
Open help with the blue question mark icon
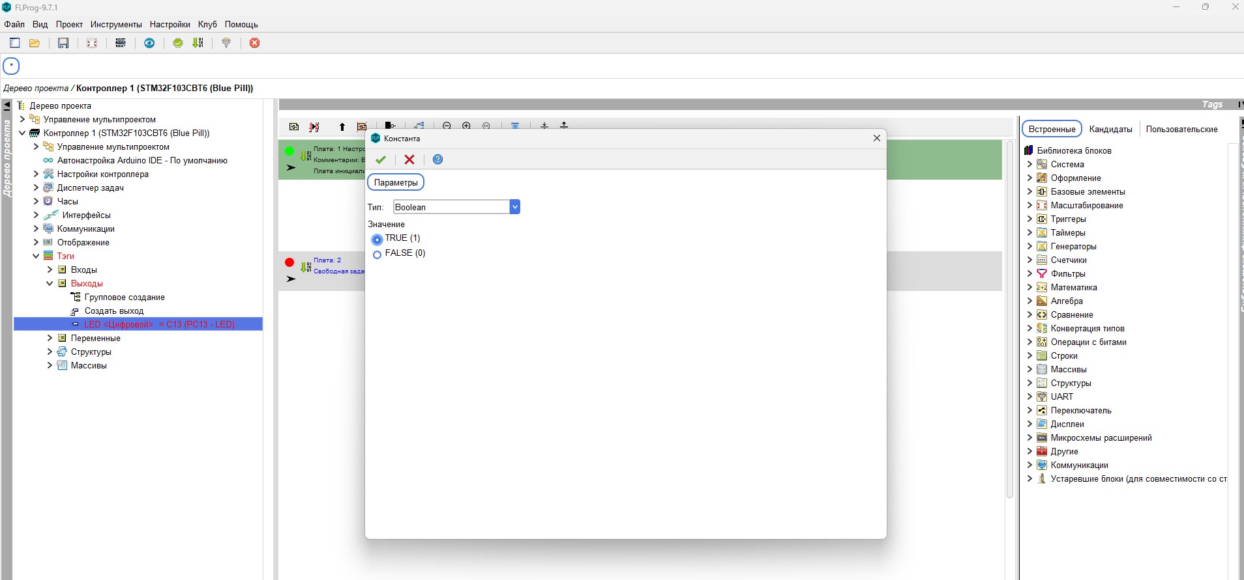click(438, 159)
